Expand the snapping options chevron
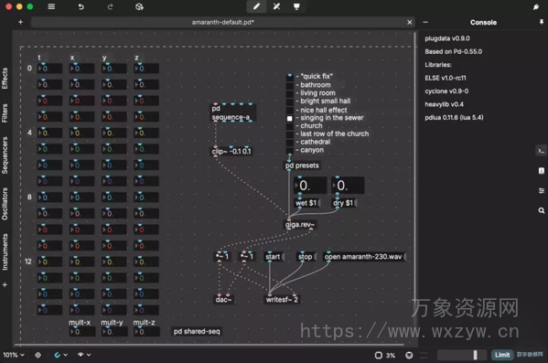Viewport: 548px width, 363px height. (x=66, y=355)
